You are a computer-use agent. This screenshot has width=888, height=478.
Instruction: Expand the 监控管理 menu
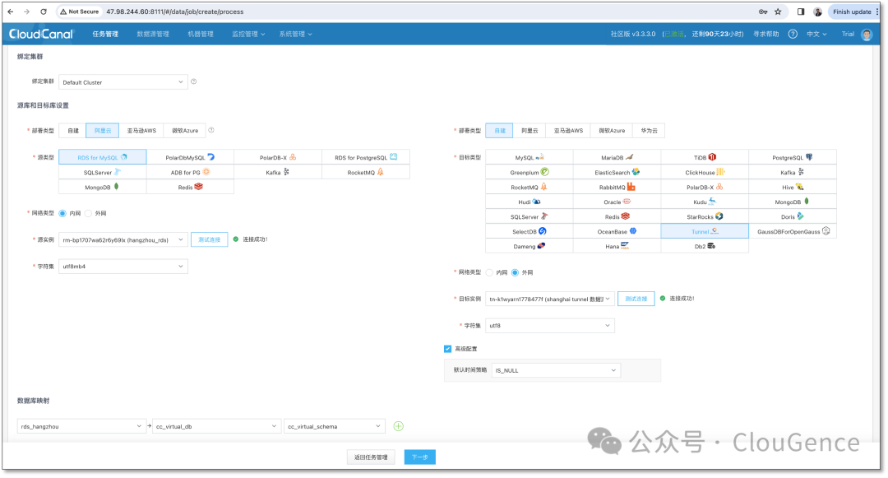click(248, 34)
